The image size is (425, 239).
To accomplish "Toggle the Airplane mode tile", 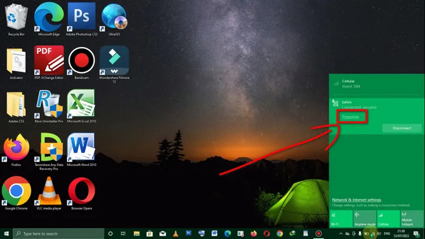I will [x=364, y=219].
